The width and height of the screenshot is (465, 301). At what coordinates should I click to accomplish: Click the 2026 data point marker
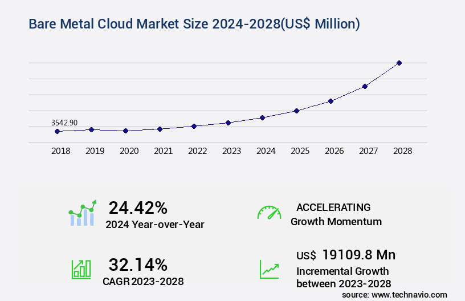coord(331,101)
